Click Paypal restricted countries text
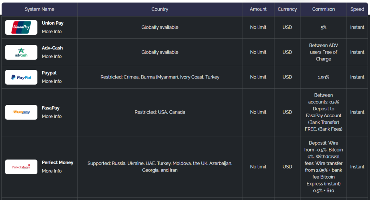The width and height of the screenshot is (370, 200). tap(160, 77)
